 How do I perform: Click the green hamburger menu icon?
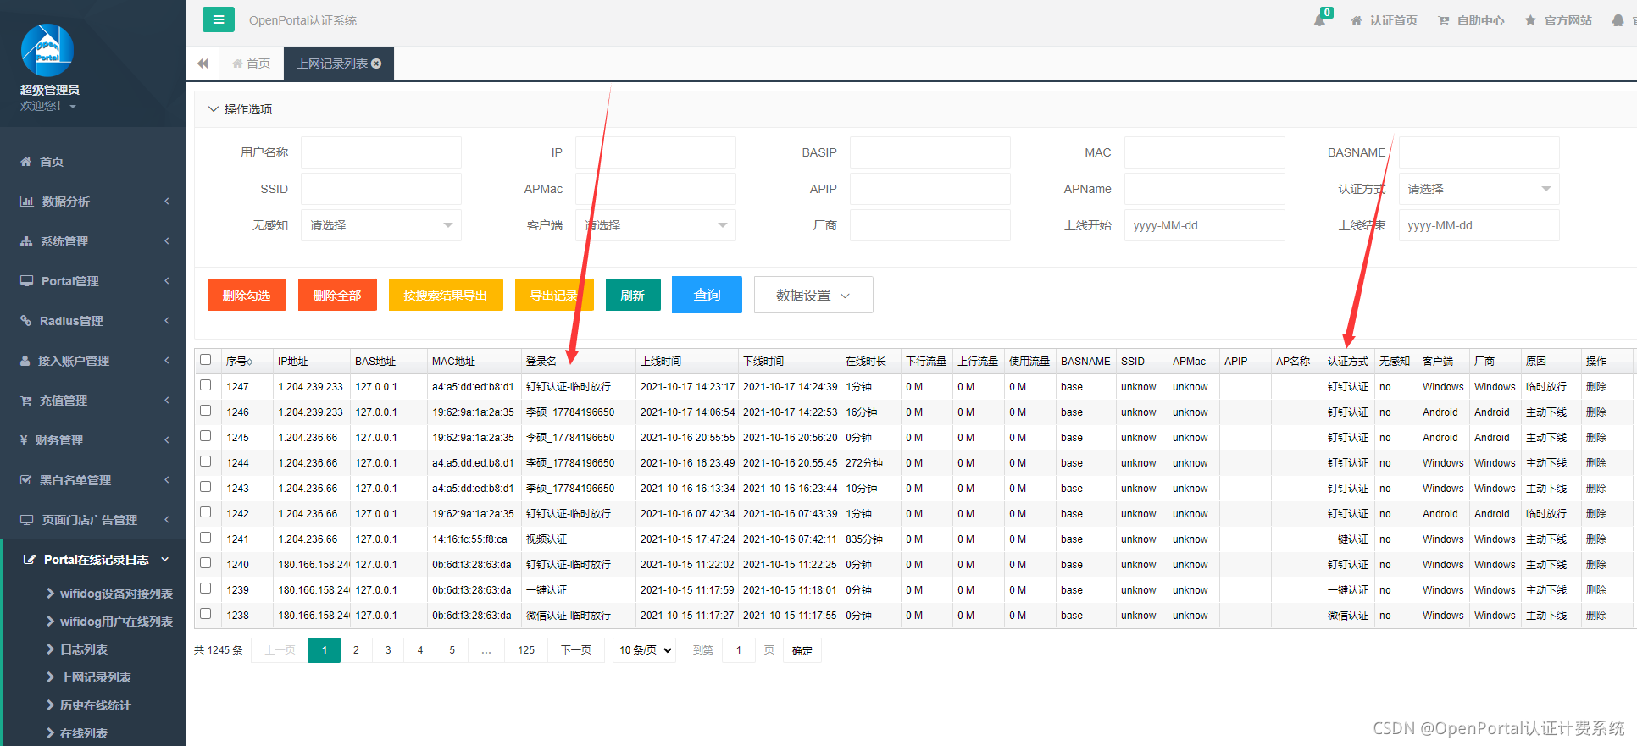(219, 19)
